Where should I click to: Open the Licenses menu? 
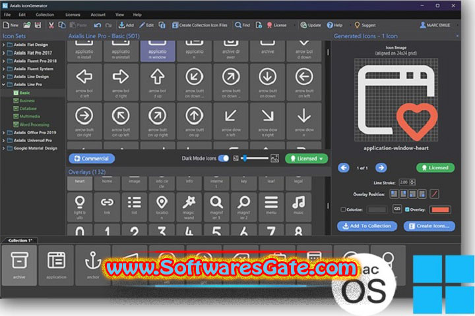[73, 14]
